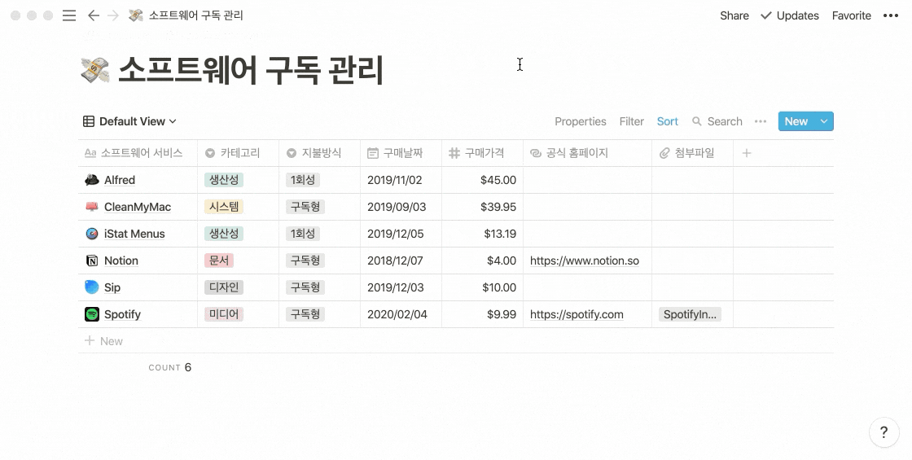The image size is (912, 460).
Task: Open the sidebar hamburger menu
Action: pos(69,15)
